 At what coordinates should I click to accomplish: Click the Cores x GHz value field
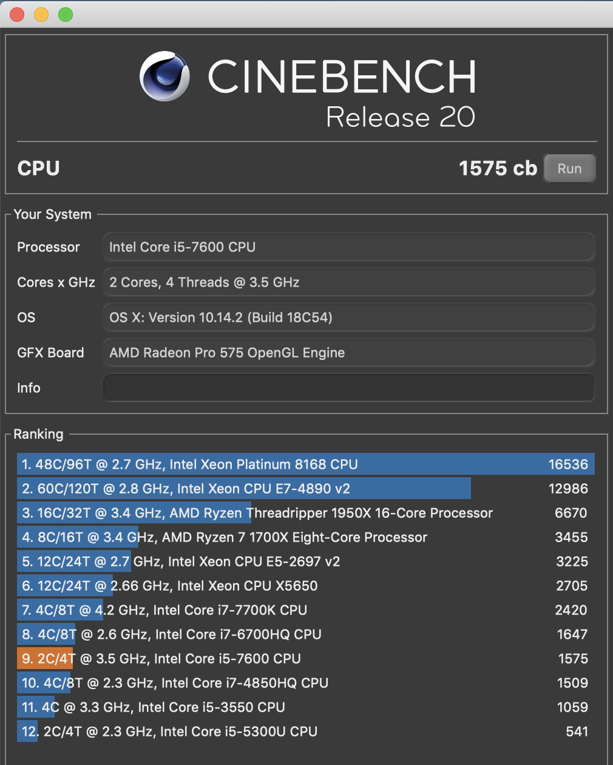tap(348, 282)
